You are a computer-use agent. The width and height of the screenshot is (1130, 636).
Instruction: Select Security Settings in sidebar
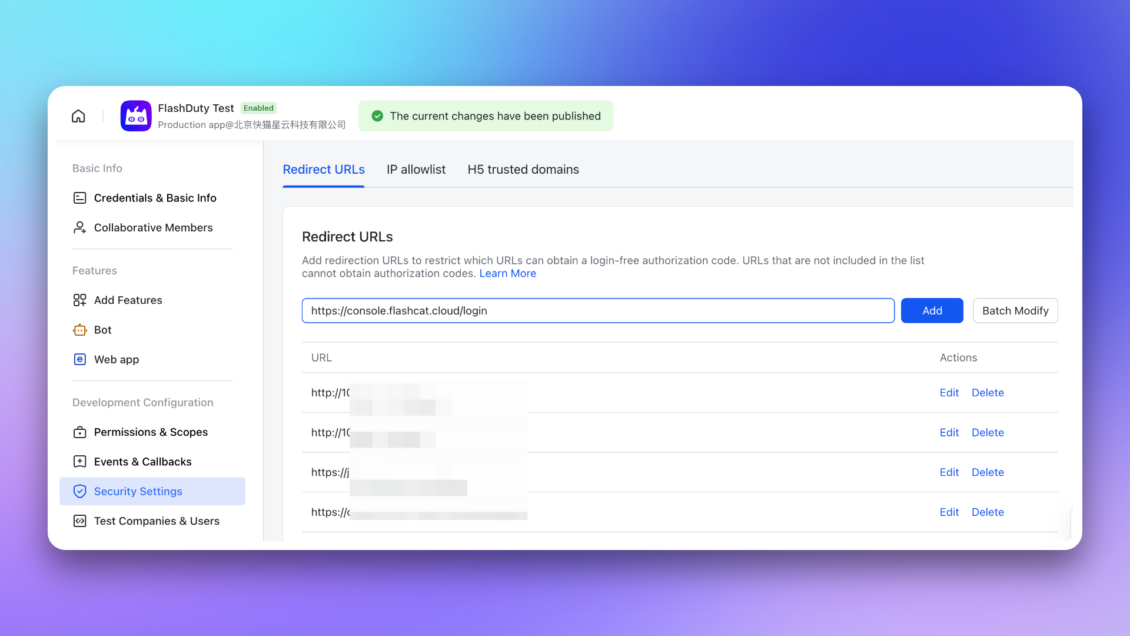coord(138,491)
